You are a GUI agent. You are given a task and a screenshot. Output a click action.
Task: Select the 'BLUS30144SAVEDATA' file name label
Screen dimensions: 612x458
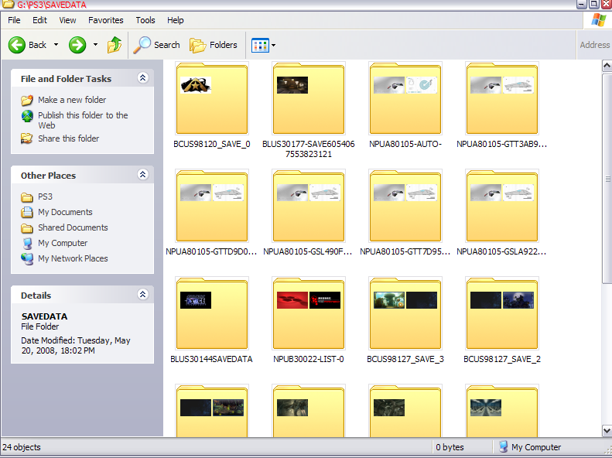211,359
